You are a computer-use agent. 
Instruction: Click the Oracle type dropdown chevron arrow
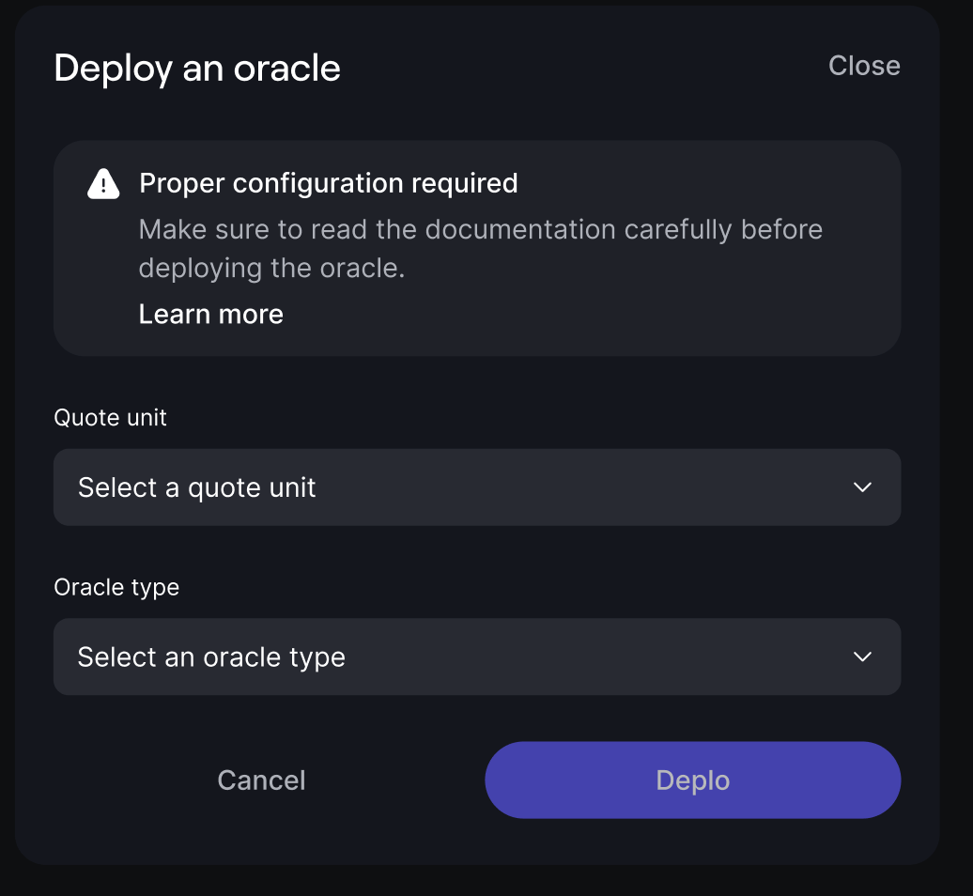click(x=862, y=657)
